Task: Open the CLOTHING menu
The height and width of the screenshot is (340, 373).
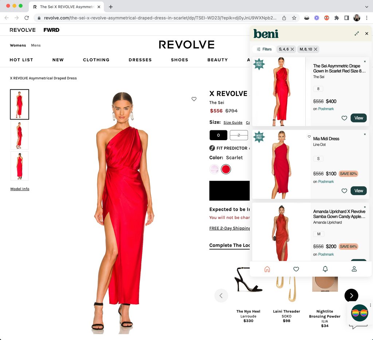Action: (x=96, y=60)
